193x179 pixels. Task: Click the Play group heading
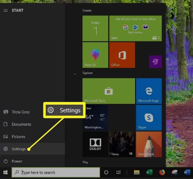click(x=85, y=163)
